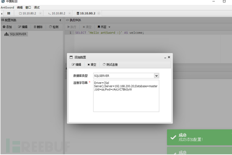Screen dimensions: 232x155
Task: Click 编辑 in the config list toolbar
Action: pos(23,27)
